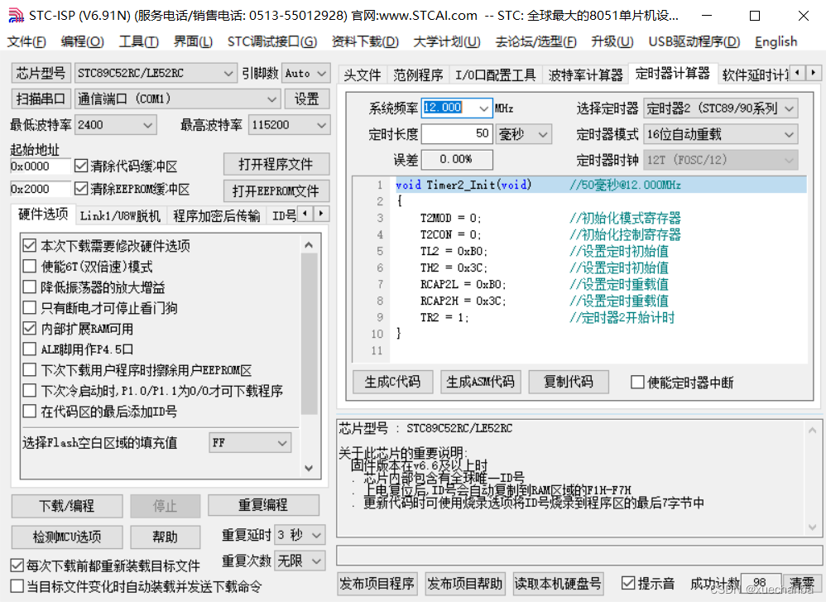Open the 资料下载(D) menu
The width and height of the screenshot is (826, 602).
pyautogui.click(x=365, y=41)
